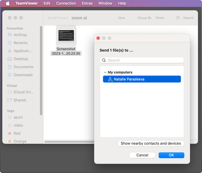Click the Downloads sidebar icon
The width and height of the screenshot is (202, 173).
point(10,75)
